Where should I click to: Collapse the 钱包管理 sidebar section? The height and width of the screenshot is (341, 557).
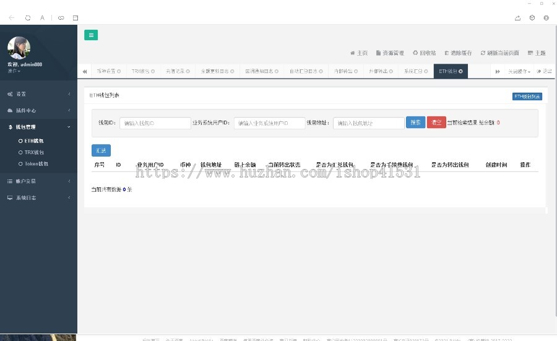point(38,127)
